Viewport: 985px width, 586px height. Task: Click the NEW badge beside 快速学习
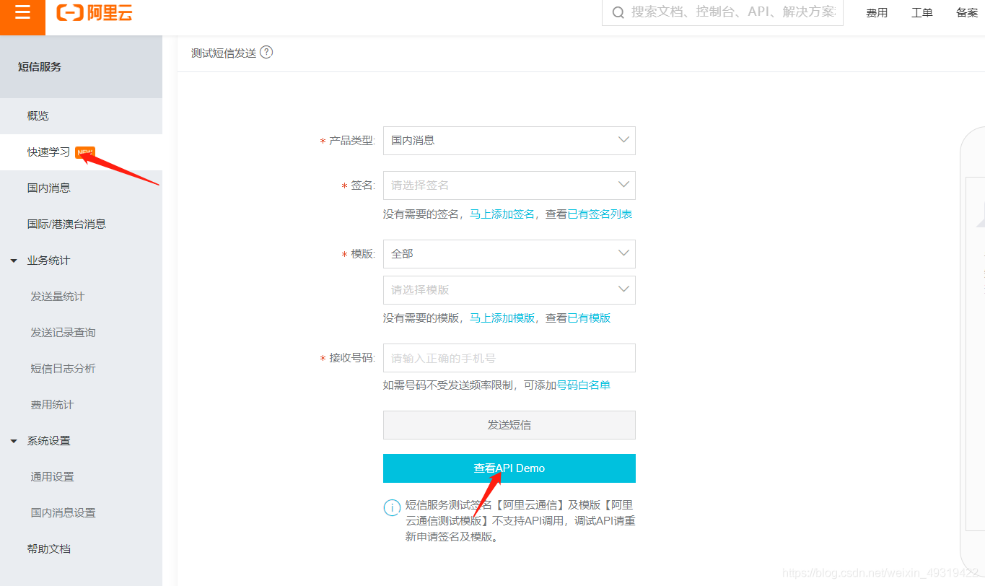84,152
